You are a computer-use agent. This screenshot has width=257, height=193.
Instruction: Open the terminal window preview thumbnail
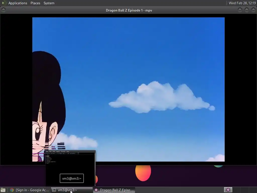(71, 168)
